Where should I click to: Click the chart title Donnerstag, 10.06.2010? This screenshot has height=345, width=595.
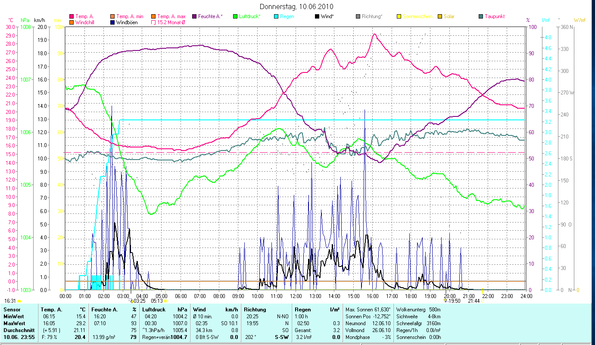[x=297, y=6]
